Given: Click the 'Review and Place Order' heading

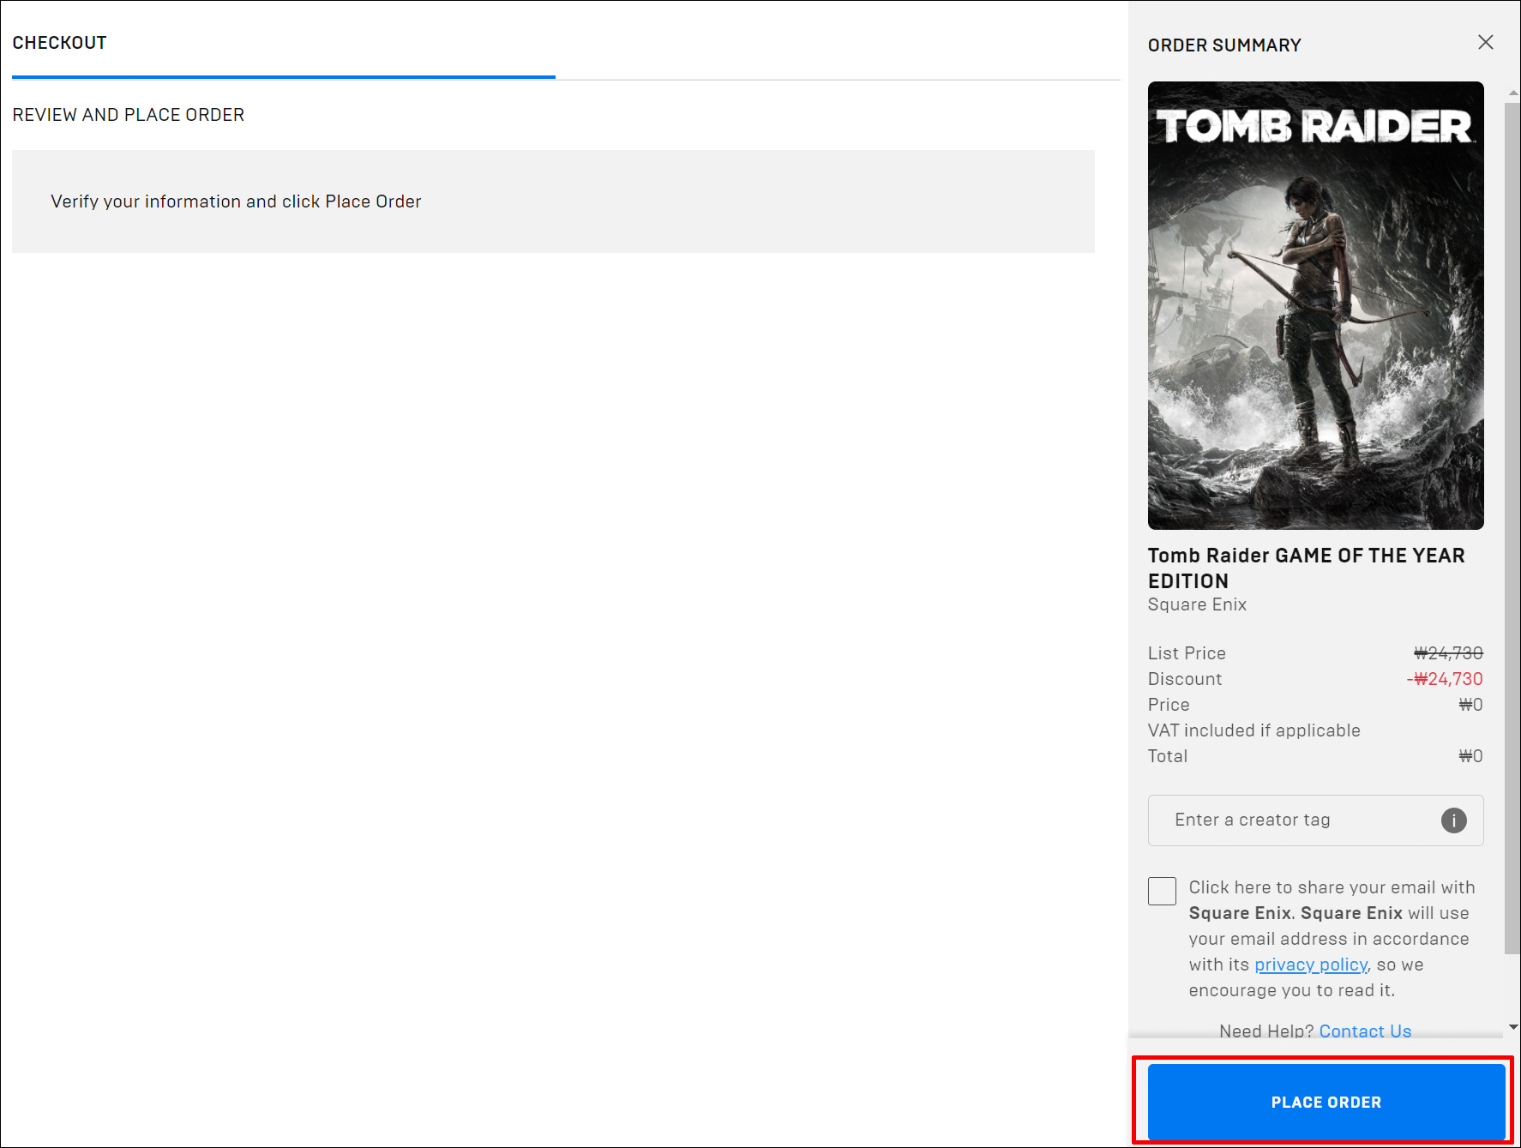Looking at the screenshot, I should (x=129, y=115).
